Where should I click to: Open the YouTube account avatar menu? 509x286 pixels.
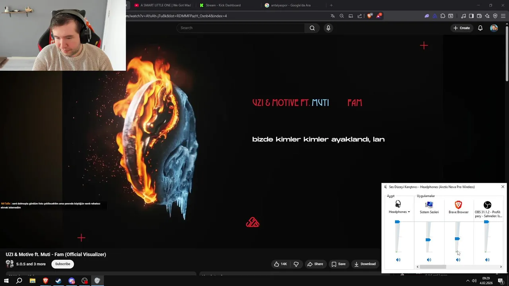tap(494, 28)
